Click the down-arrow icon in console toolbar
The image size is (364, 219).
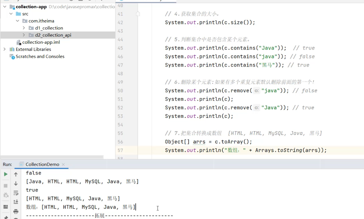pyautogui.click(x=16, y=183)
